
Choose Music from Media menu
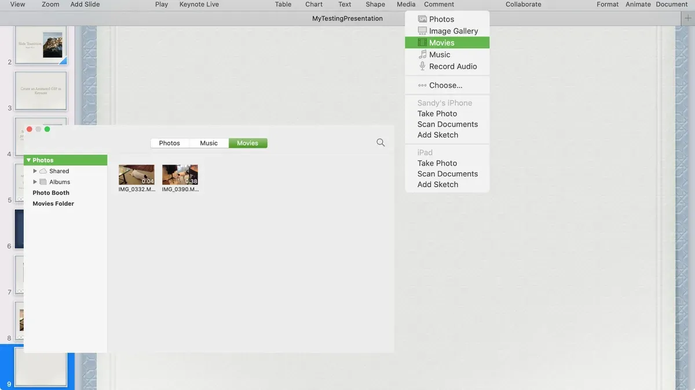coord(447,54)
